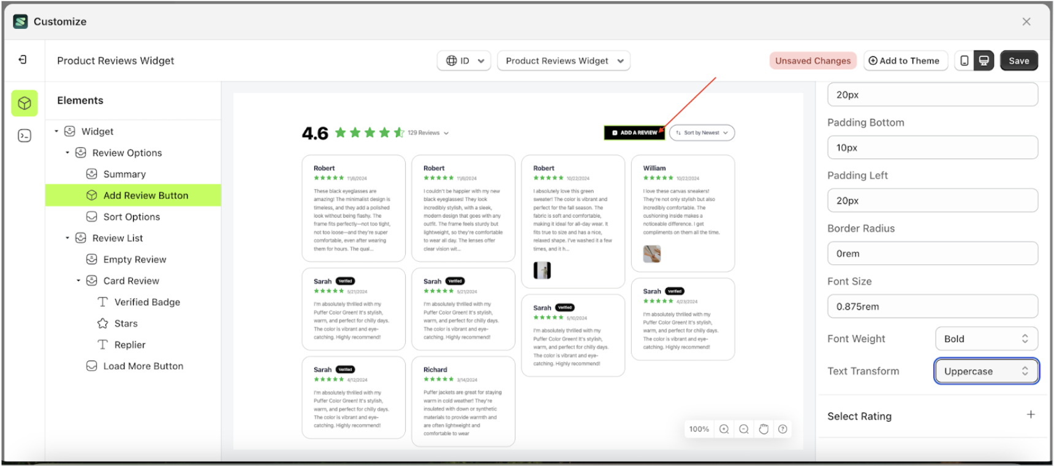Click the Widget element icon
The width and height of the screenshot is (1054, 466).
click(x=70, y=131)
